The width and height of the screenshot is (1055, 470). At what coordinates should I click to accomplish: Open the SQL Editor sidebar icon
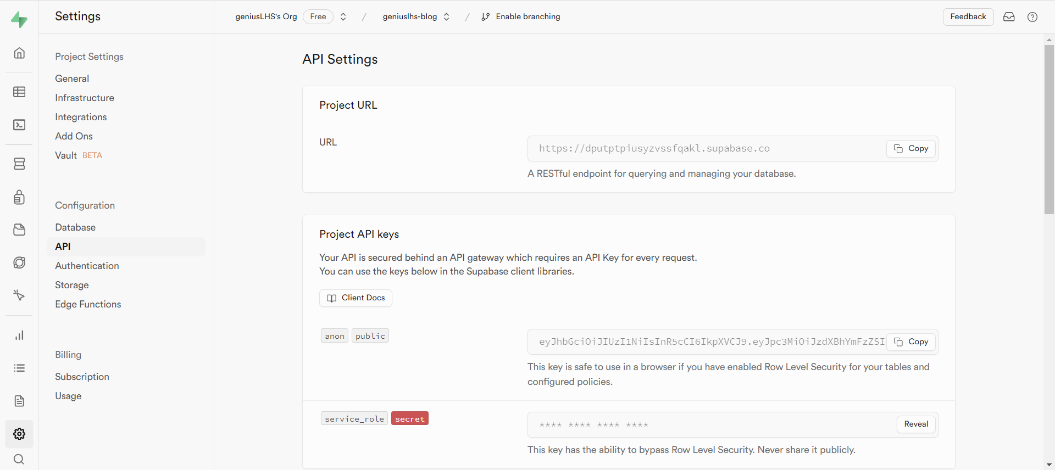coord(19,125)
